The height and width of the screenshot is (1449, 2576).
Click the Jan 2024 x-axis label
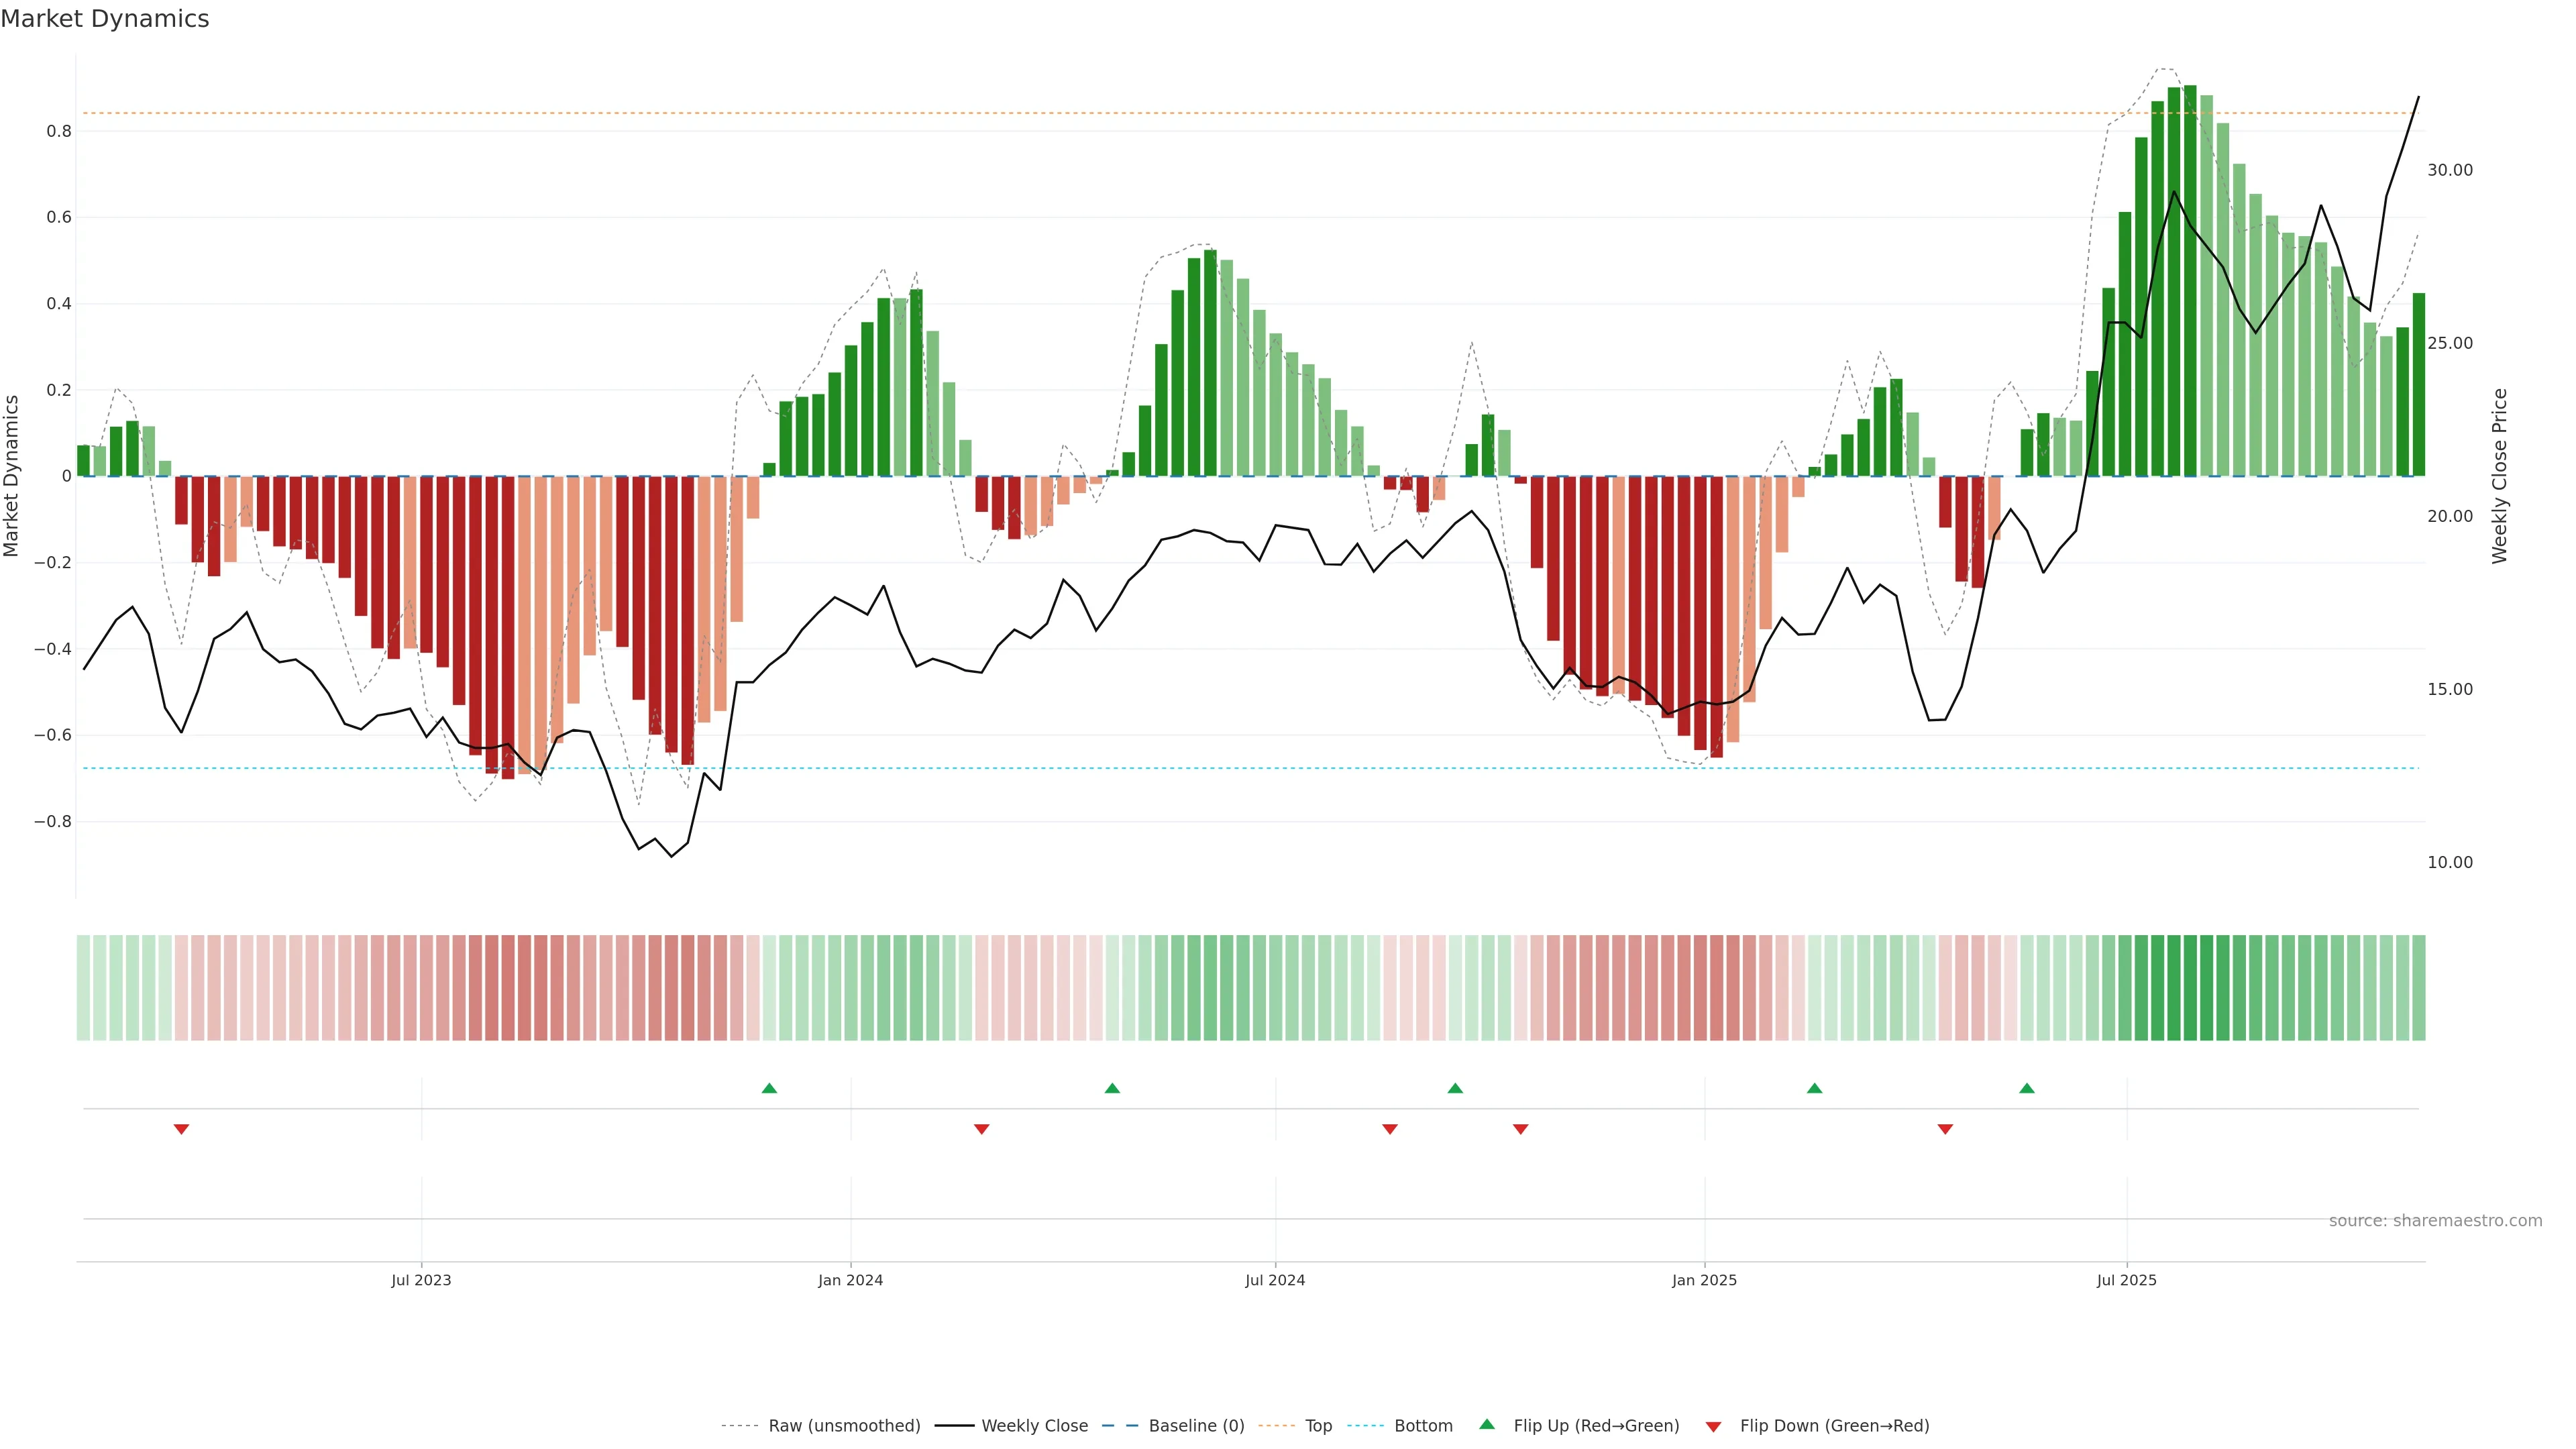pyautogui.click(x=850, y=1280)
